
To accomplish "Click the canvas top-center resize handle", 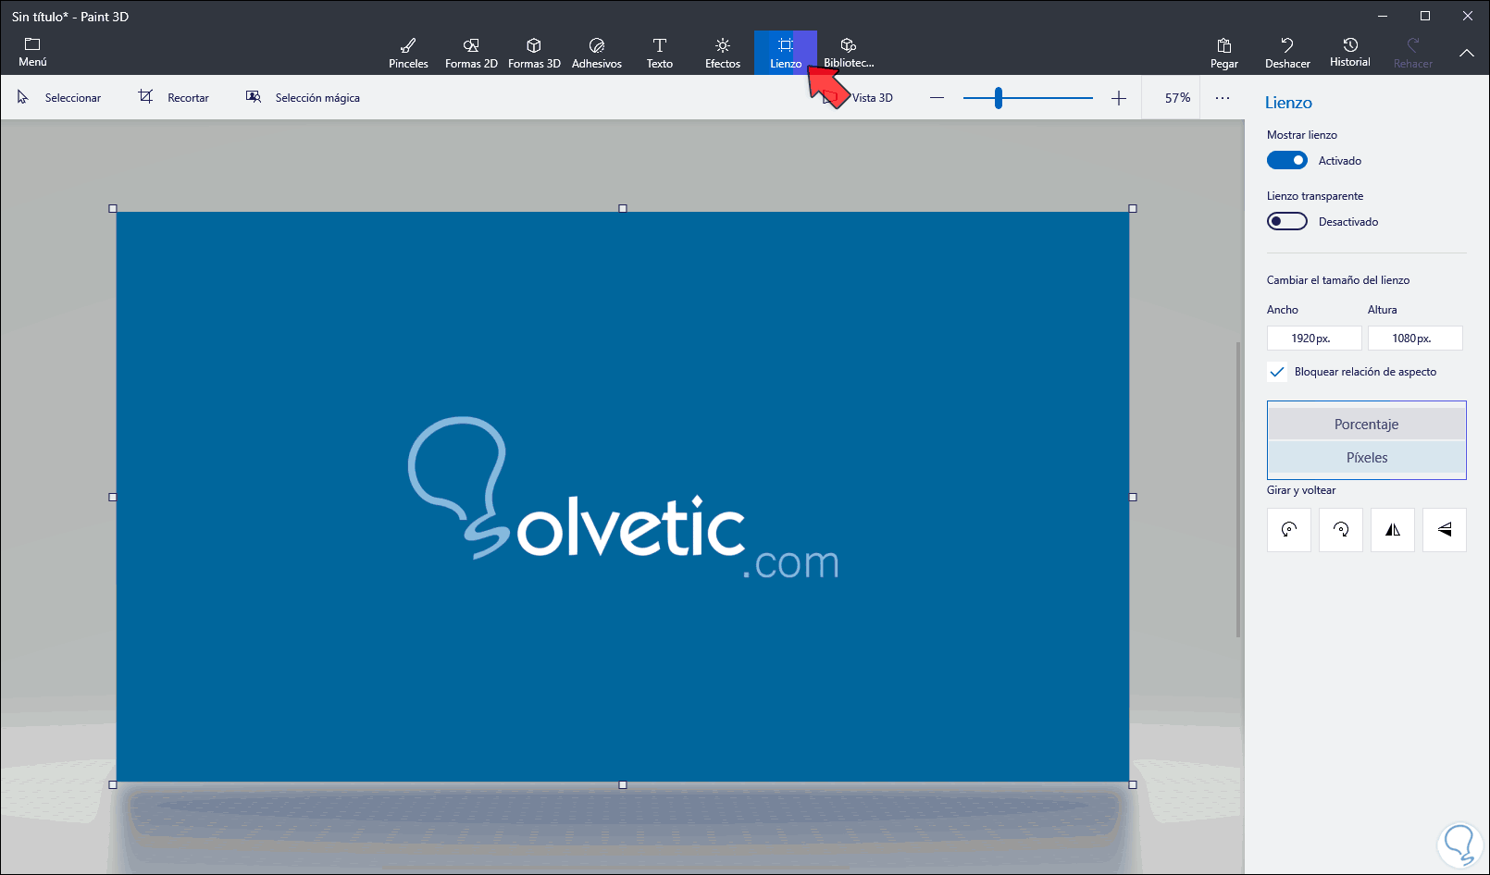I will (623, 209).
